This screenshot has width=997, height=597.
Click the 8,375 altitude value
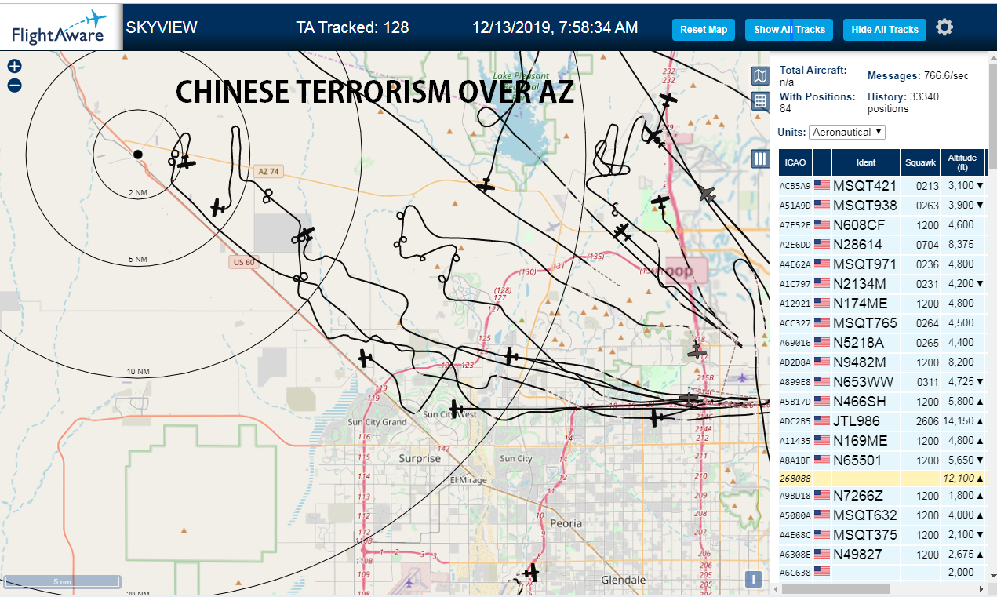tap(961, 245)
